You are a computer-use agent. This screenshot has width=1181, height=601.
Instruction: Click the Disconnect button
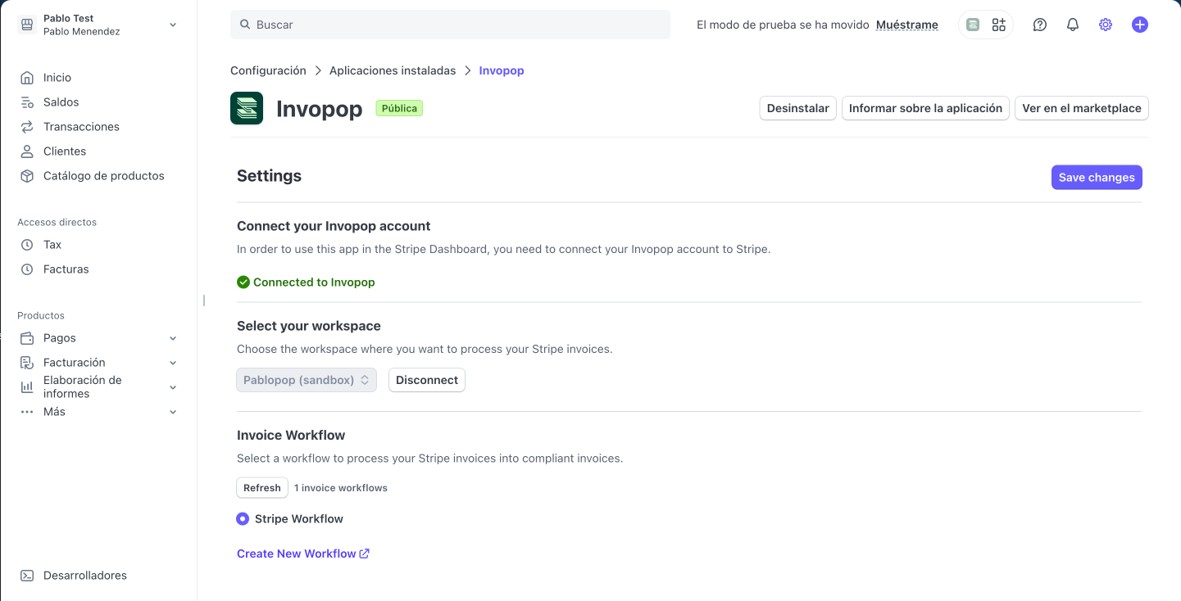pyautogui.click(x=427, y=380)
